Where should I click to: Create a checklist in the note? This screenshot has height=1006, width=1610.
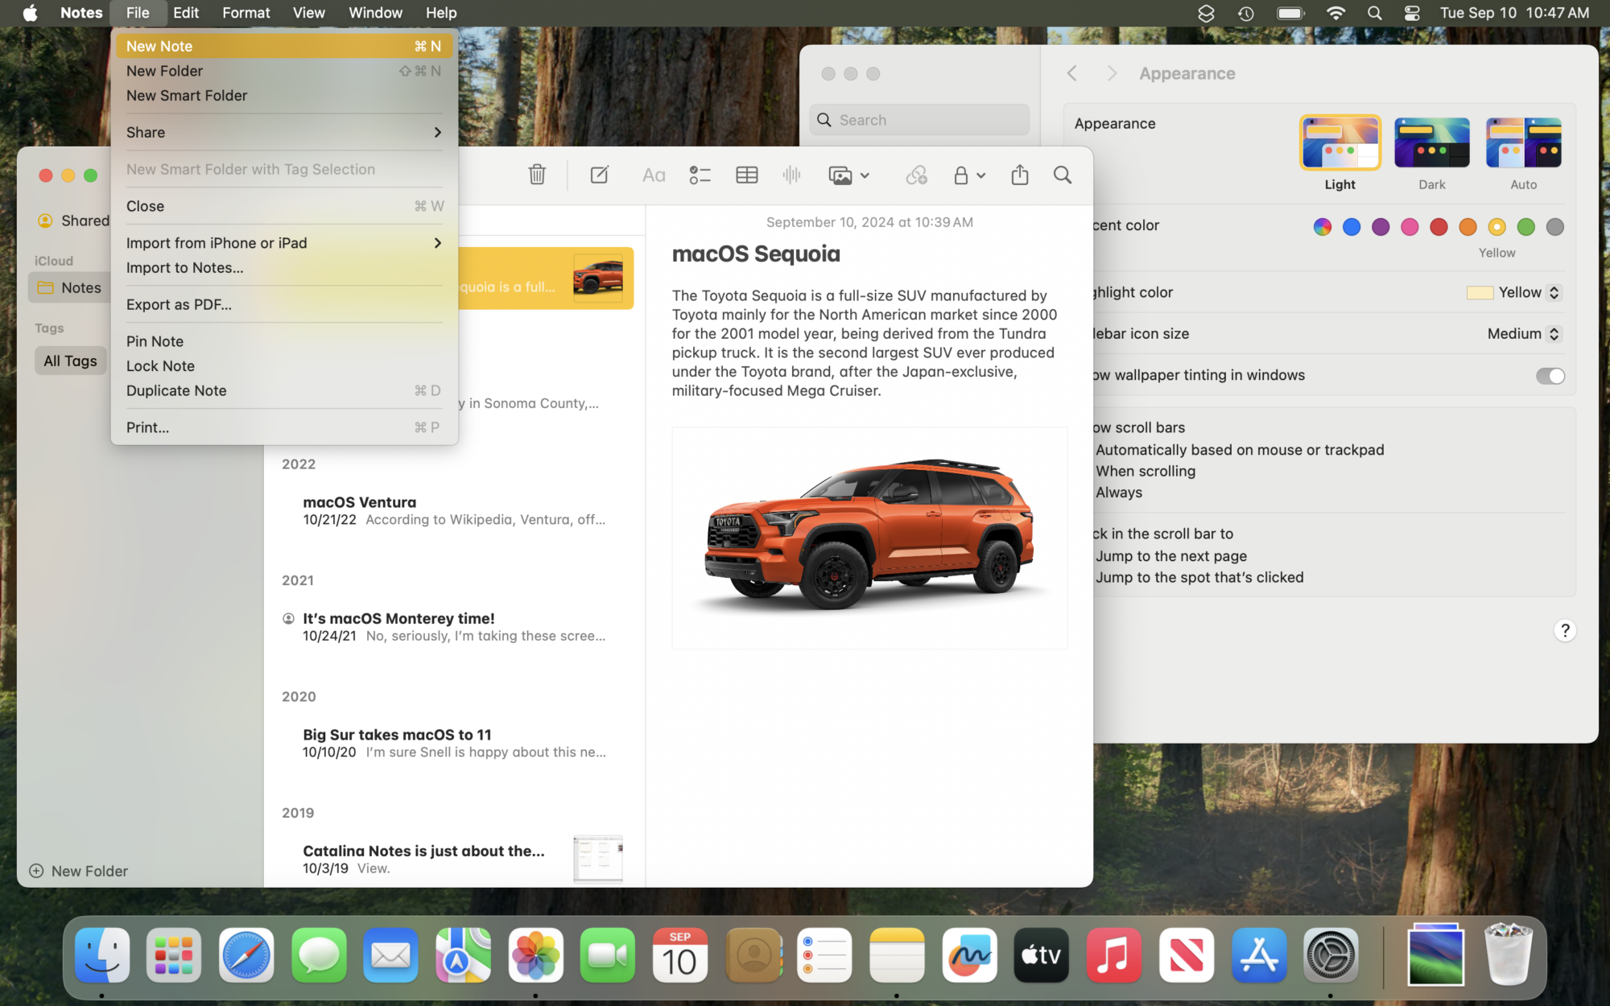point(700,175)
